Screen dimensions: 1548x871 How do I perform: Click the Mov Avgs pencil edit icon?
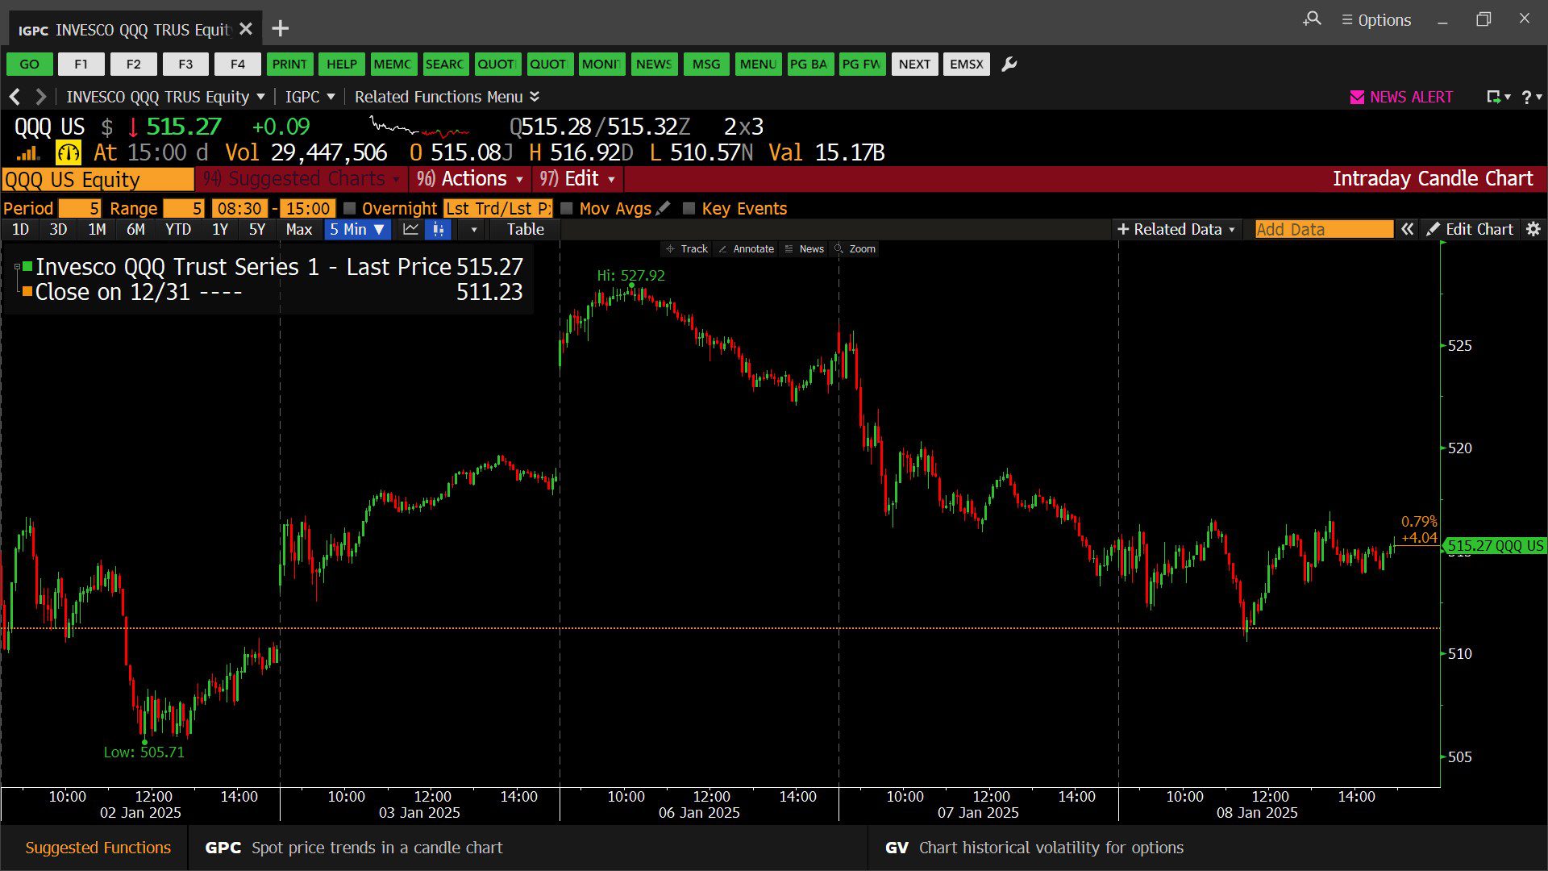663,209
